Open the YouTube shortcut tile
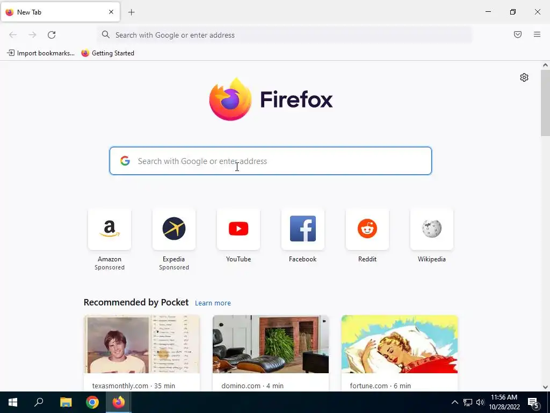 point(238,229)
